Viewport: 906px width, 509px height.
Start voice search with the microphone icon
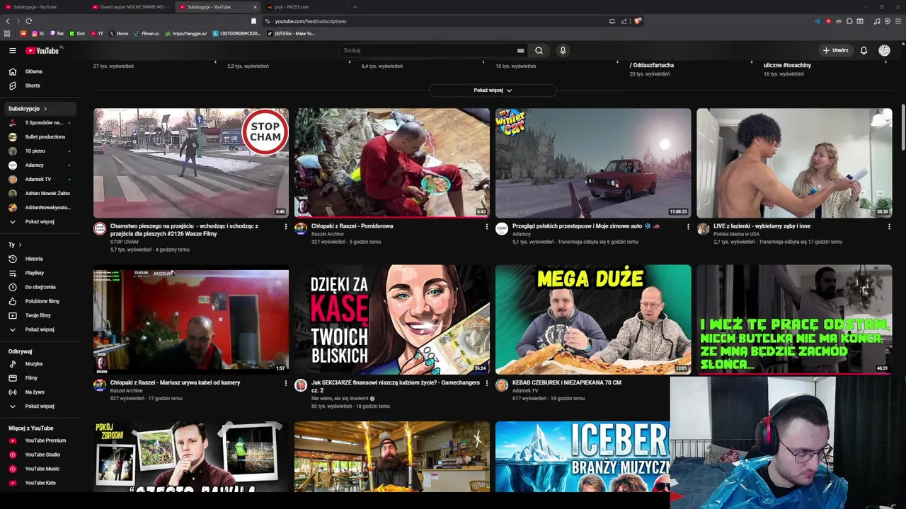pyautogui.click(x=563, y=50)
